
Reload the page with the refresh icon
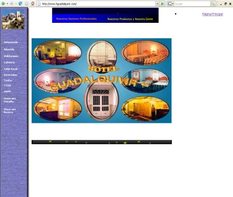[20, 4]
